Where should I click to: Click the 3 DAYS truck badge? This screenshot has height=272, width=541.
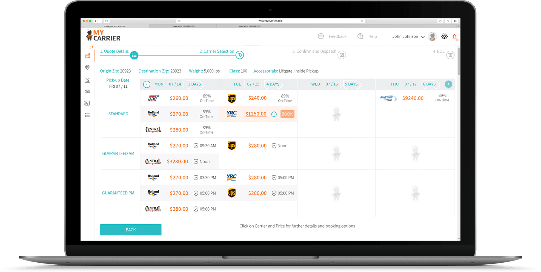[x=194, y=84]
